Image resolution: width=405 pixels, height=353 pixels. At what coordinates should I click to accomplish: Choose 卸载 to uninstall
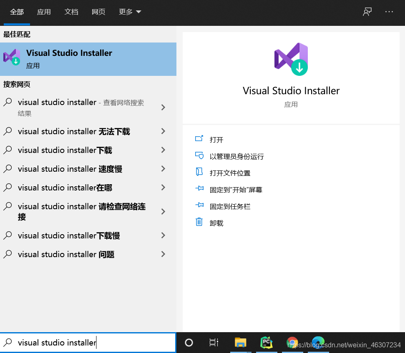[216, 223]
